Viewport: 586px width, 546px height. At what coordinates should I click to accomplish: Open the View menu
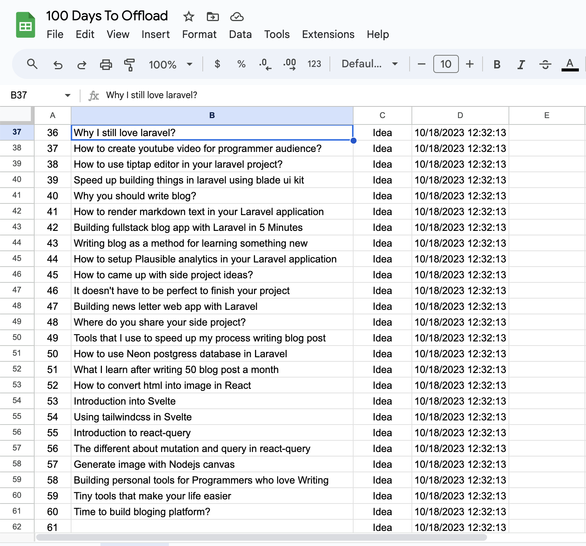[x=118, y=35]
